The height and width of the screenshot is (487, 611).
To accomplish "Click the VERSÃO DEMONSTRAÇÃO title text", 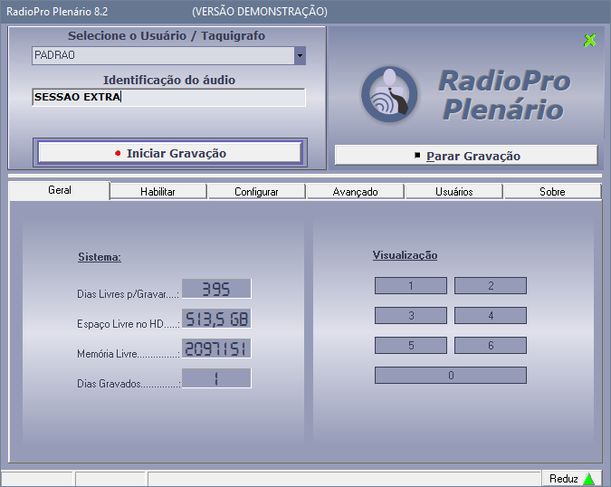I will [260, 12].
